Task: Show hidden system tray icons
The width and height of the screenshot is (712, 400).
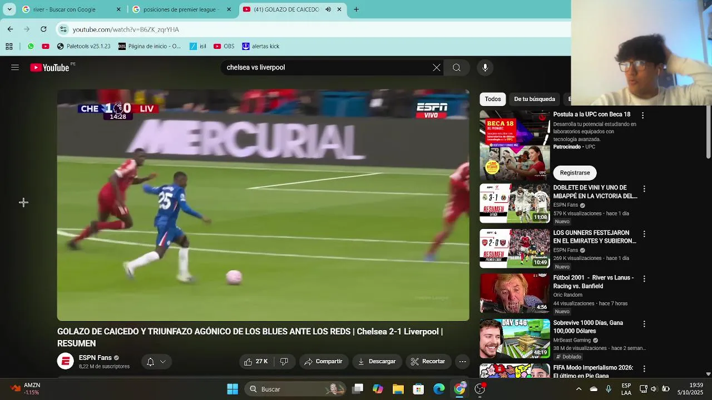Action: 578,389
